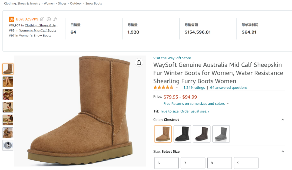Play the product video thumbnail

coord(8,145)
